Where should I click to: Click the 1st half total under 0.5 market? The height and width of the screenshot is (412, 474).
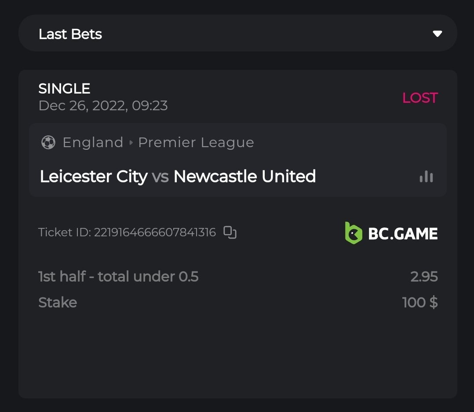click(x=118, y=277)
